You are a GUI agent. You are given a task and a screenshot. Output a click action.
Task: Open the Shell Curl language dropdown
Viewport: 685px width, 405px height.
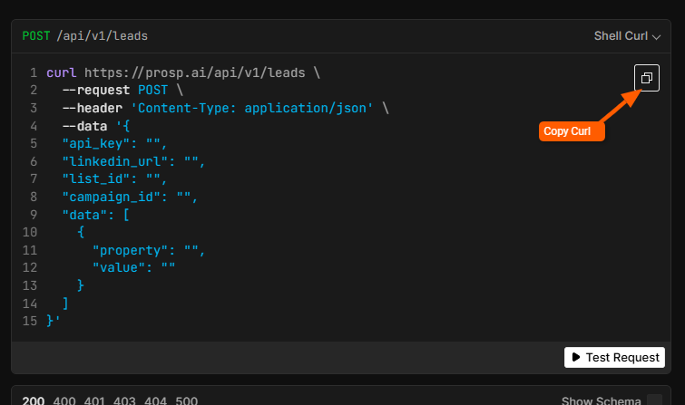point(627,36)
